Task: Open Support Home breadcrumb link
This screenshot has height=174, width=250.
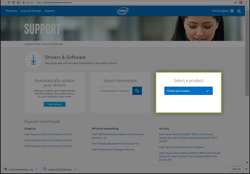Action: click(32, 44)
